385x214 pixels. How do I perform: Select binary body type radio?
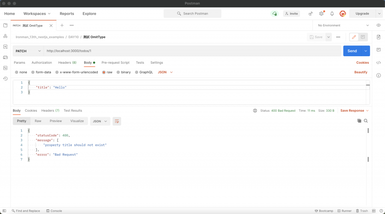coord(118,72)
